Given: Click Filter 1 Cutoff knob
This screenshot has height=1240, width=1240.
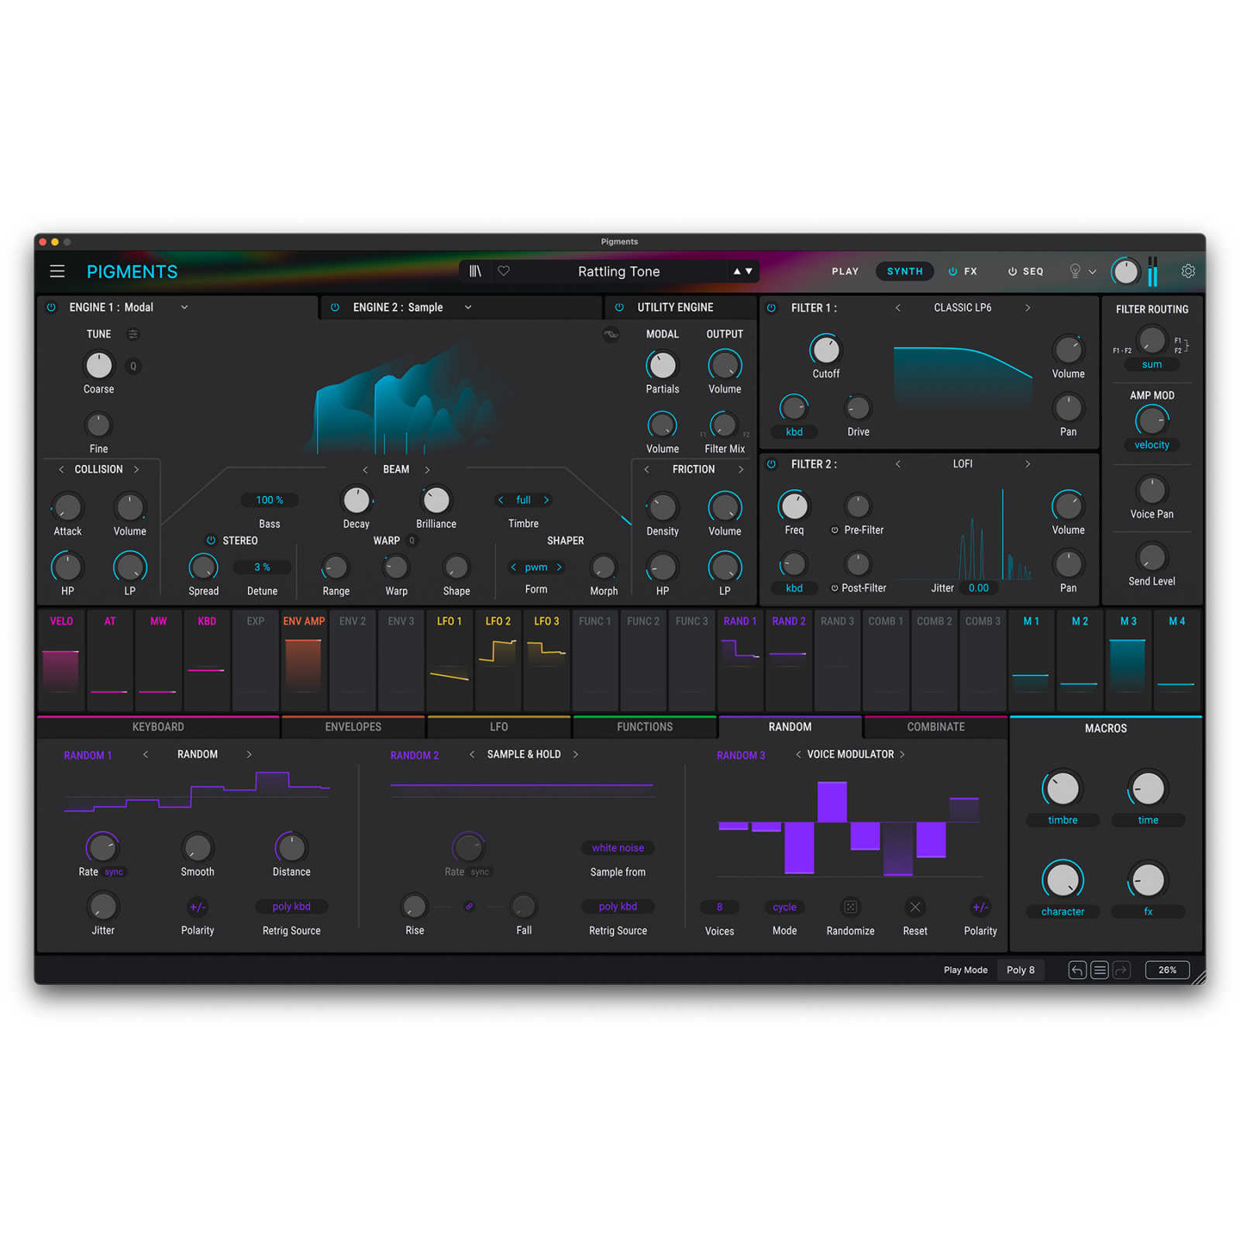Looking at the screenshot, I should point(825,350).
